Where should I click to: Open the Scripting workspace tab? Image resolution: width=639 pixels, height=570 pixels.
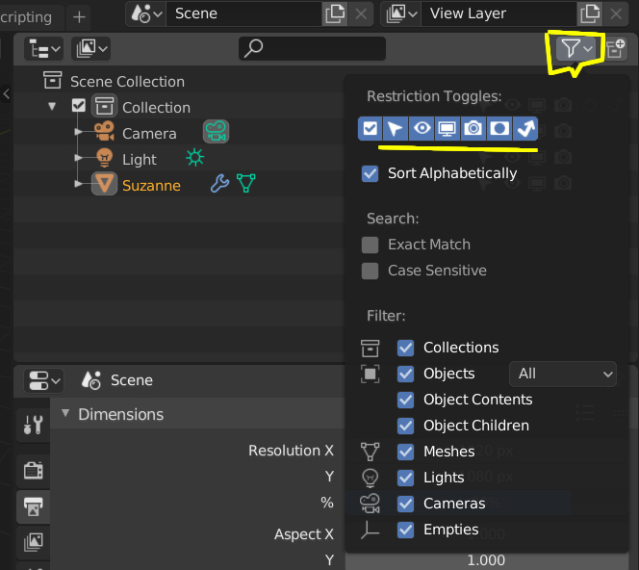[x=27, y=16]
